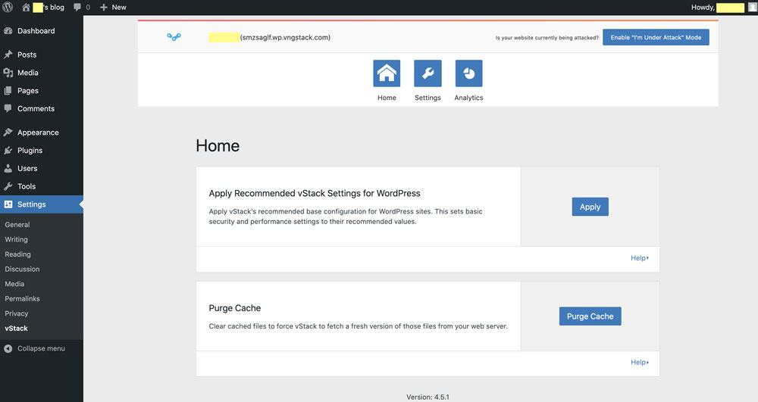The width and height of the screenshot is (758, 402).
Task: Expand Help under Apply Recommended vStack Settings
Action: pos(640,258)
